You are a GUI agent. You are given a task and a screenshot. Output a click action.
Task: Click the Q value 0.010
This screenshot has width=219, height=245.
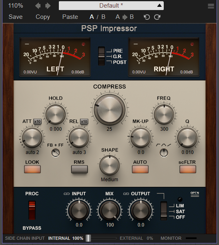click(x=187, y=152)
